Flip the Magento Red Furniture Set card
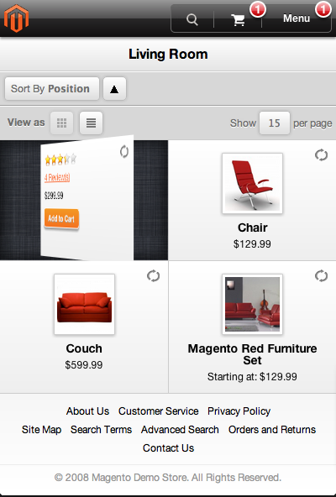This screenshot has width=336, height=497. click(321, 275)
